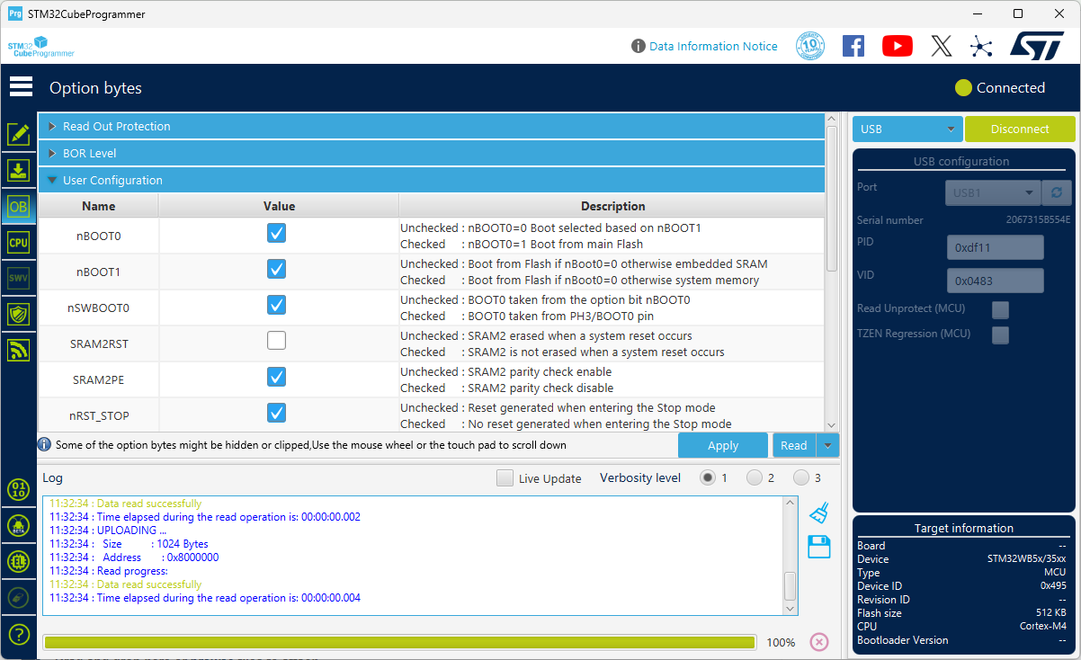Open the SWV console panel
The height and width of the screenshot is (660, 1081).
[x=18, y=277]
